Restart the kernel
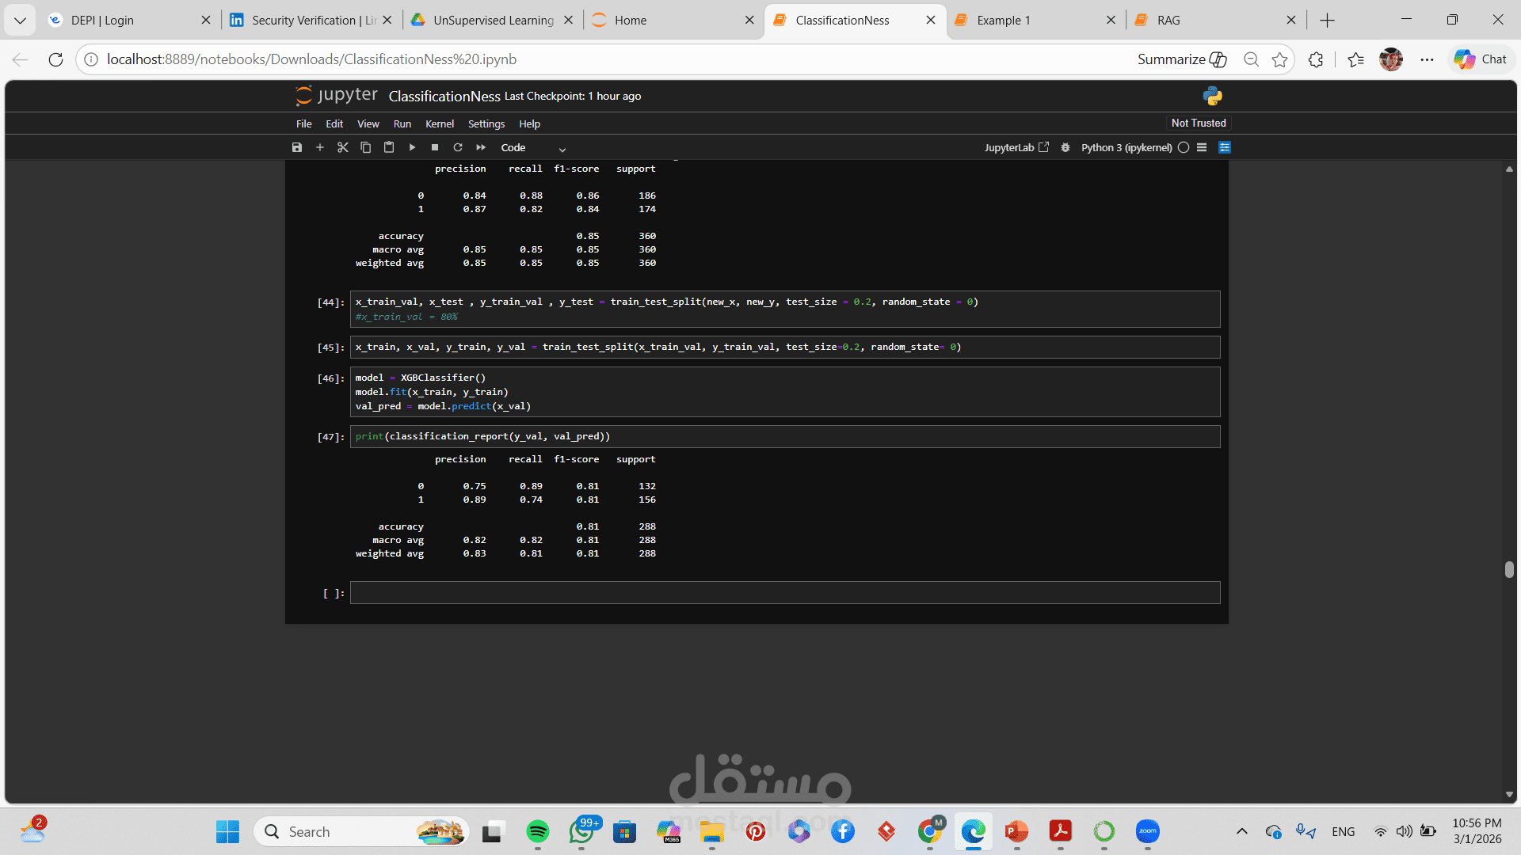Viewport: 1521px width, 855px height. coord(458,148)
